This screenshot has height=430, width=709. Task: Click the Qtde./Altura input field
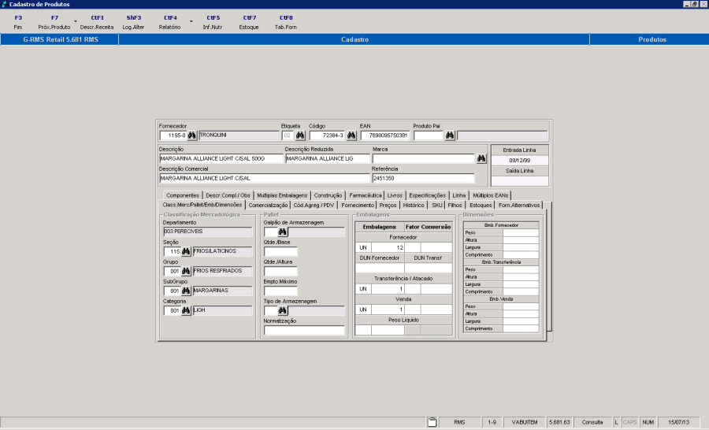pos(280,271)
